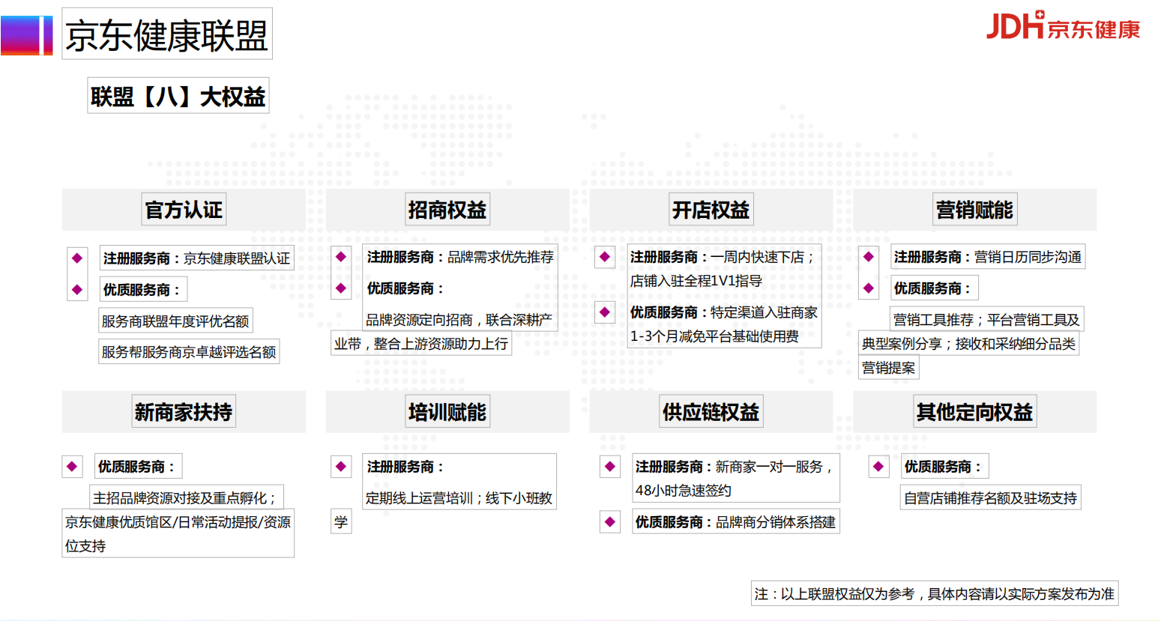The width and height of the screenshot is (1161, 621).
Task: Select 注册服务商 label under 培训赋能
Action: [406, 467]
